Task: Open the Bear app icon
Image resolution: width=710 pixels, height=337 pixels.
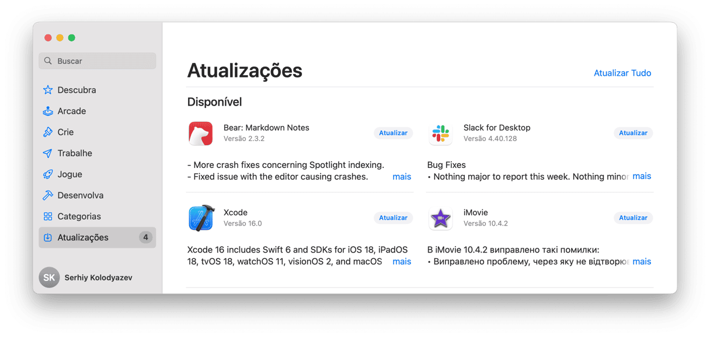Action: [200, 134]
